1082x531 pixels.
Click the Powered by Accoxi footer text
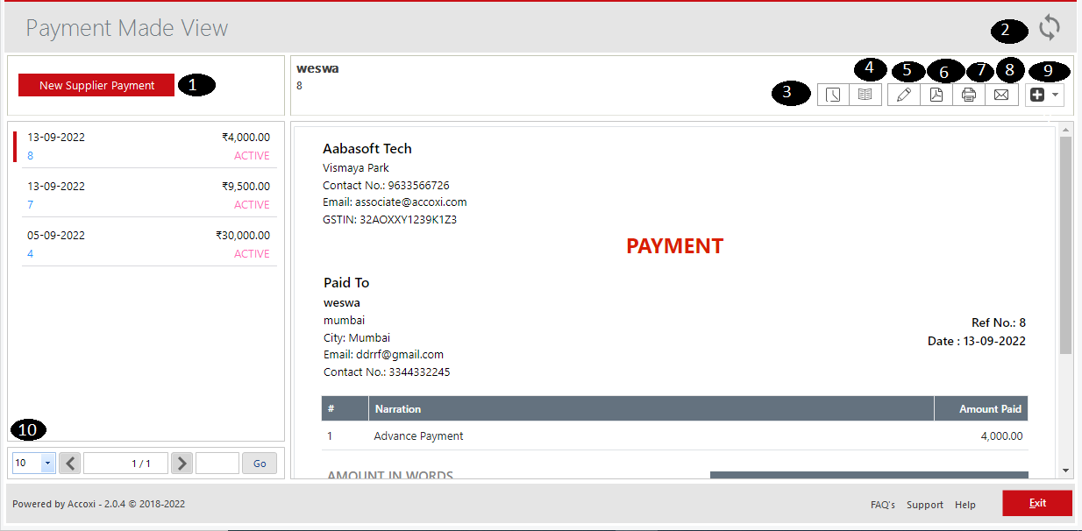point(98,504)
